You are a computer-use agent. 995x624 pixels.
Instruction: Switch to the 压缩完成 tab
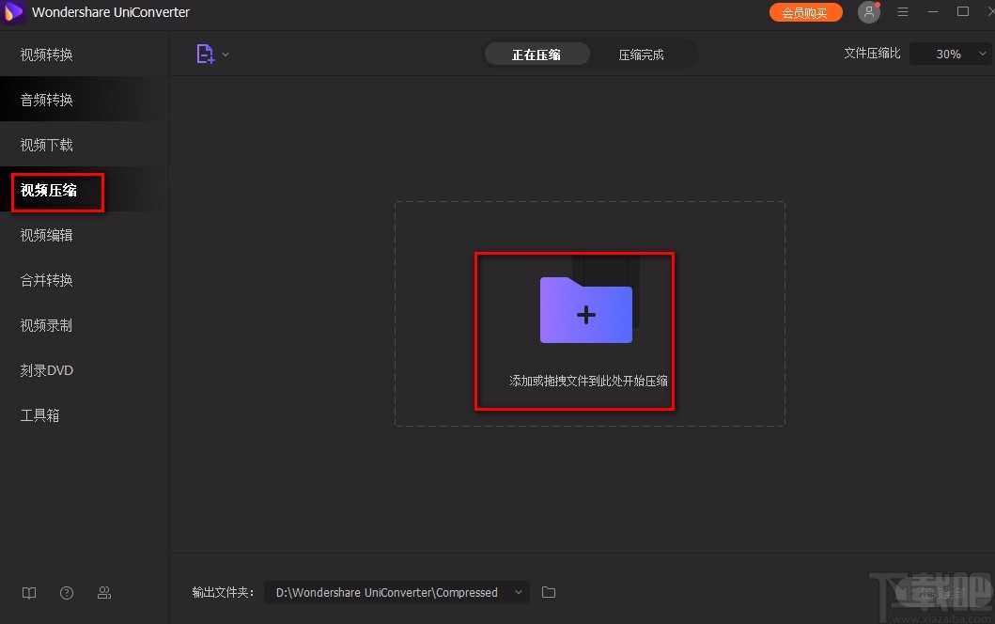click(x=642, y=54)
